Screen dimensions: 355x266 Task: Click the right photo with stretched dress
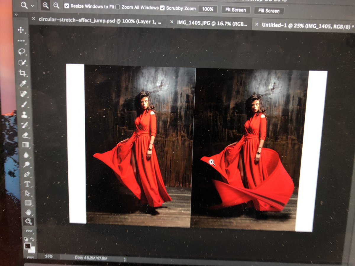click(250, 150)
